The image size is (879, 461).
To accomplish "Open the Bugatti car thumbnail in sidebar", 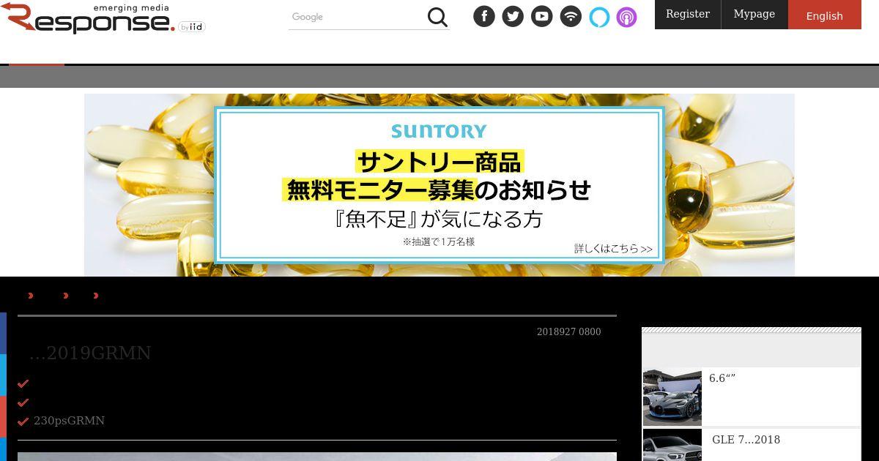I will pos(672,397).
